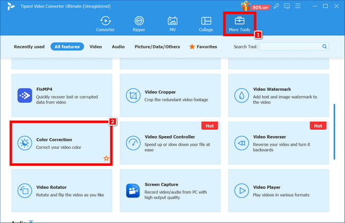
Task: Click the Video Player play icon
Action: (241, 191)
